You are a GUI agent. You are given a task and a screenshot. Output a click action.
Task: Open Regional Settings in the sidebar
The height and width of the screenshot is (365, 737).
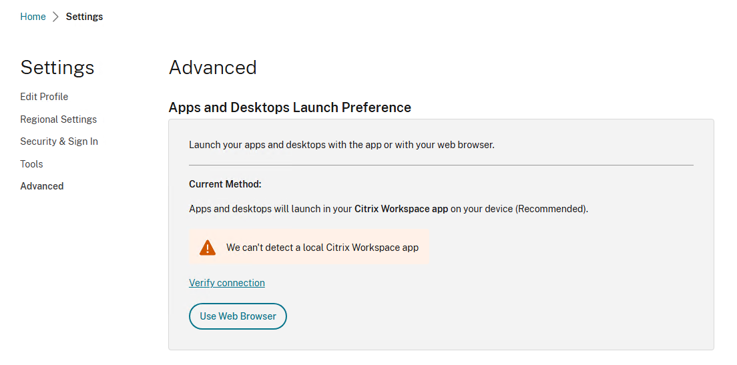coord(58,119)
